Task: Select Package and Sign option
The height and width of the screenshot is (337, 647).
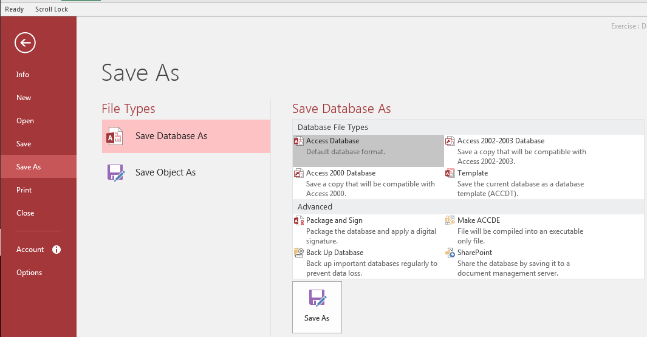Action: pyautogui.click(x=368, y=231)
